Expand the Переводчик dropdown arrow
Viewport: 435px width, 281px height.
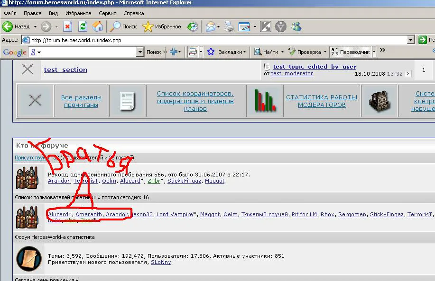pos(374,52)
